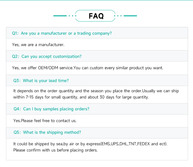Click the "Please feel free to contact us" answer
Image resolution: width=193 pixels, height=167 pixels.
(x=45, y=120)
